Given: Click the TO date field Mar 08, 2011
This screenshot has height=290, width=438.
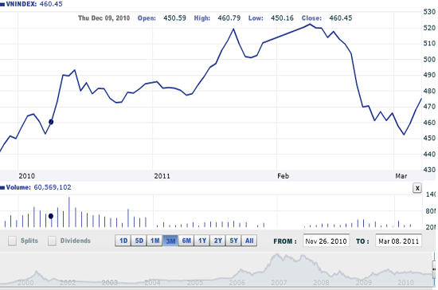Looking at the screenshot, I should pos(399,241).
